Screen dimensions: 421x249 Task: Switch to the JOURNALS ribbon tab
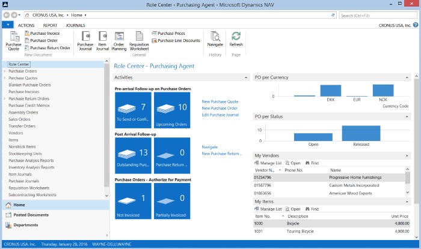pyautogui.click(x=75, y=25)
